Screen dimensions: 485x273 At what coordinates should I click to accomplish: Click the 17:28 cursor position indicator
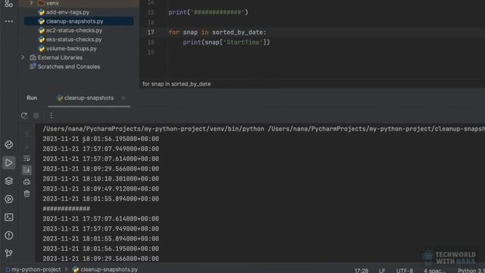point(361,271)
